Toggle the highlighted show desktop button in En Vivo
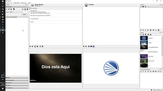This screenshot has width=163, height=91. tap(93, 47)
